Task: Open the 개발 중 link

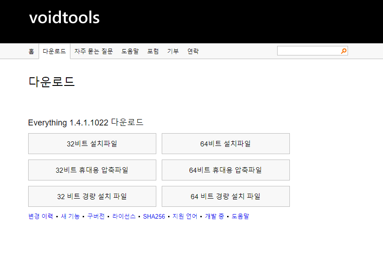Action: 214,216
